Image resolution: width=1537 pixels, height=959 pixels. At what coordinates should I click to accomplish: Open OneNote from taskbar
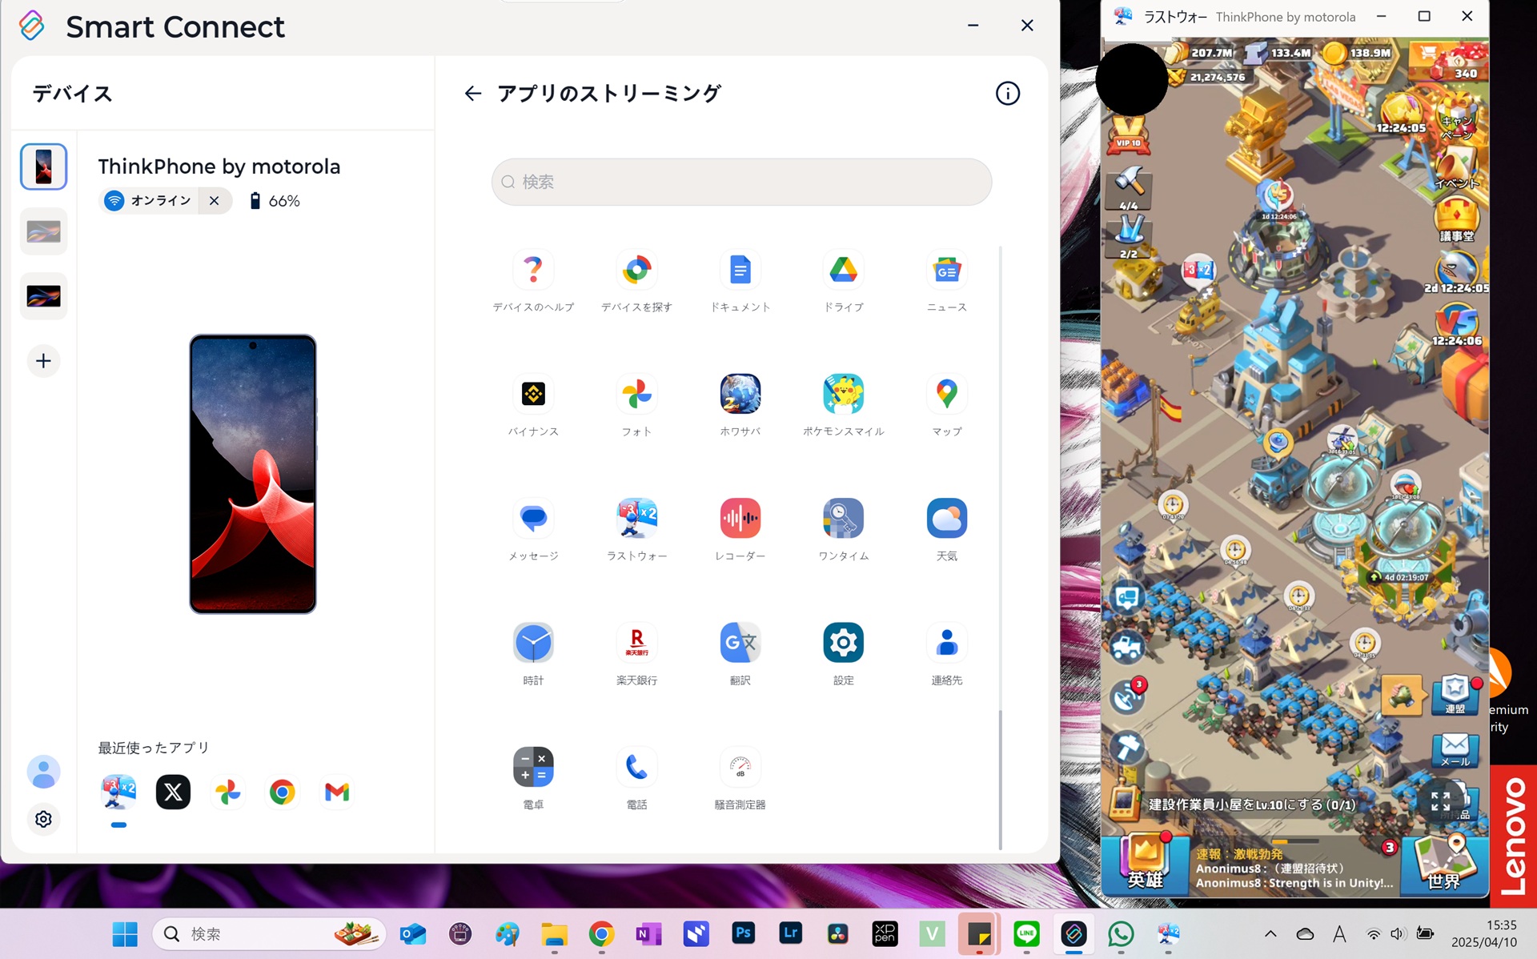click(648, 934)
